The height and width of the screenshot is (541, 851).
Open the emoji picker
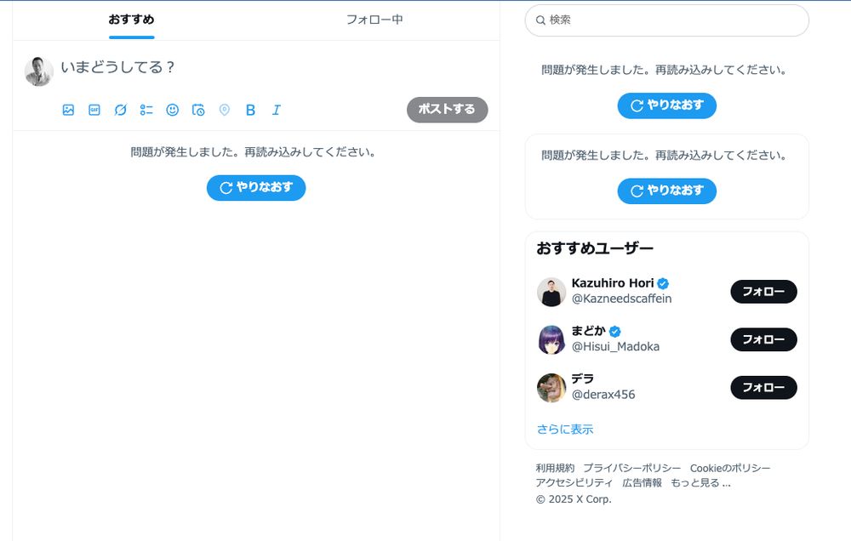[172, 110]
